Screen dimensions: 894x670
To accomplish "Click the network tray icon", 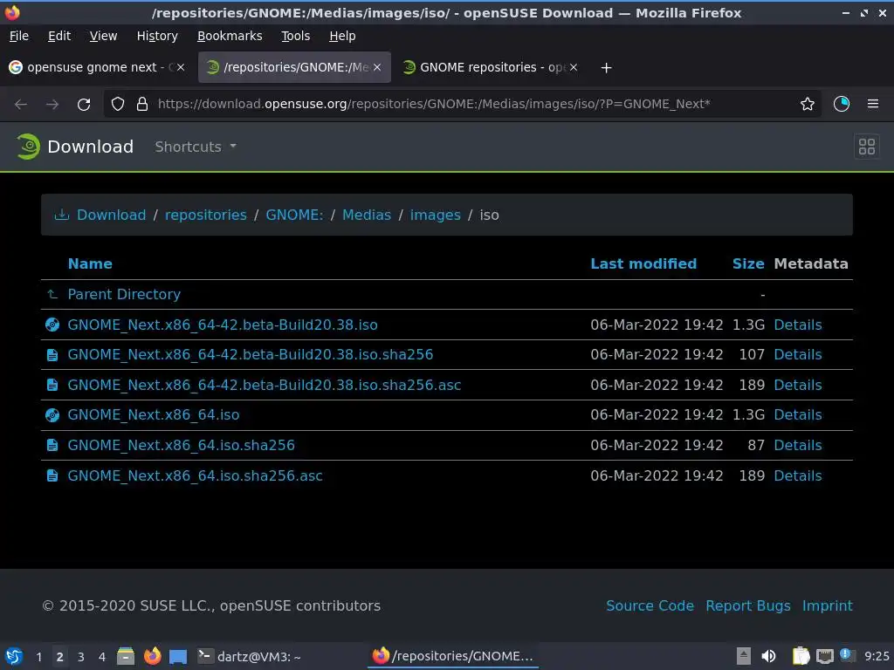I will point(824,657).
